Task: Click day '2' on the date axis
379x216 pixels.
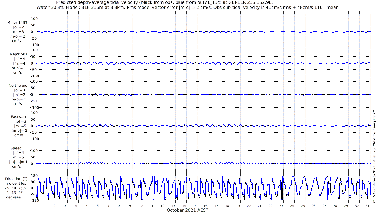Action: pyautogui.click(x=54, y=206)
